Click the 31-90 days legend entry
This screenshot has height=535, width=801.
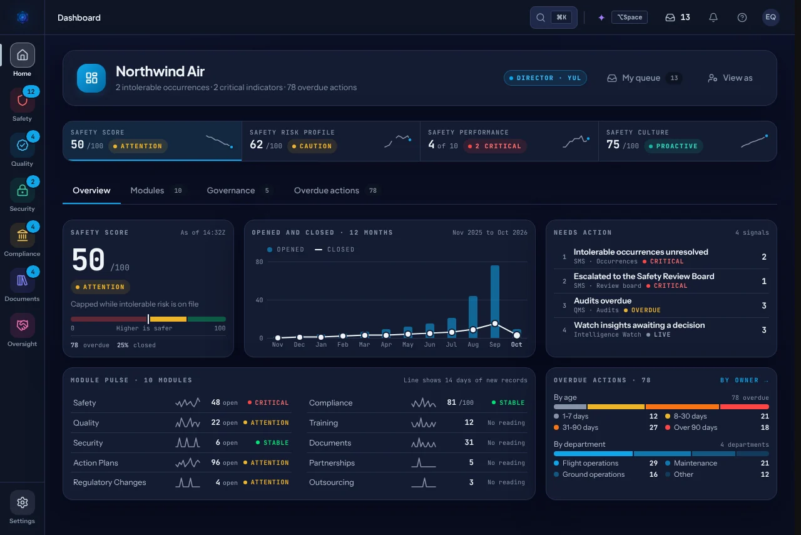tap(606, 427)
